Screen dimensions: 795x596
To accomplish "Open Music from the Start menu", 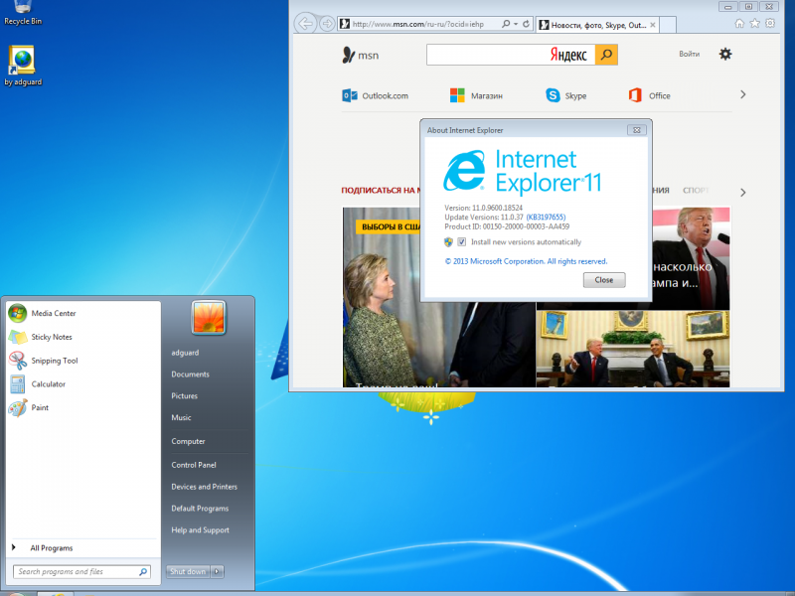I will tap(181, 417).
